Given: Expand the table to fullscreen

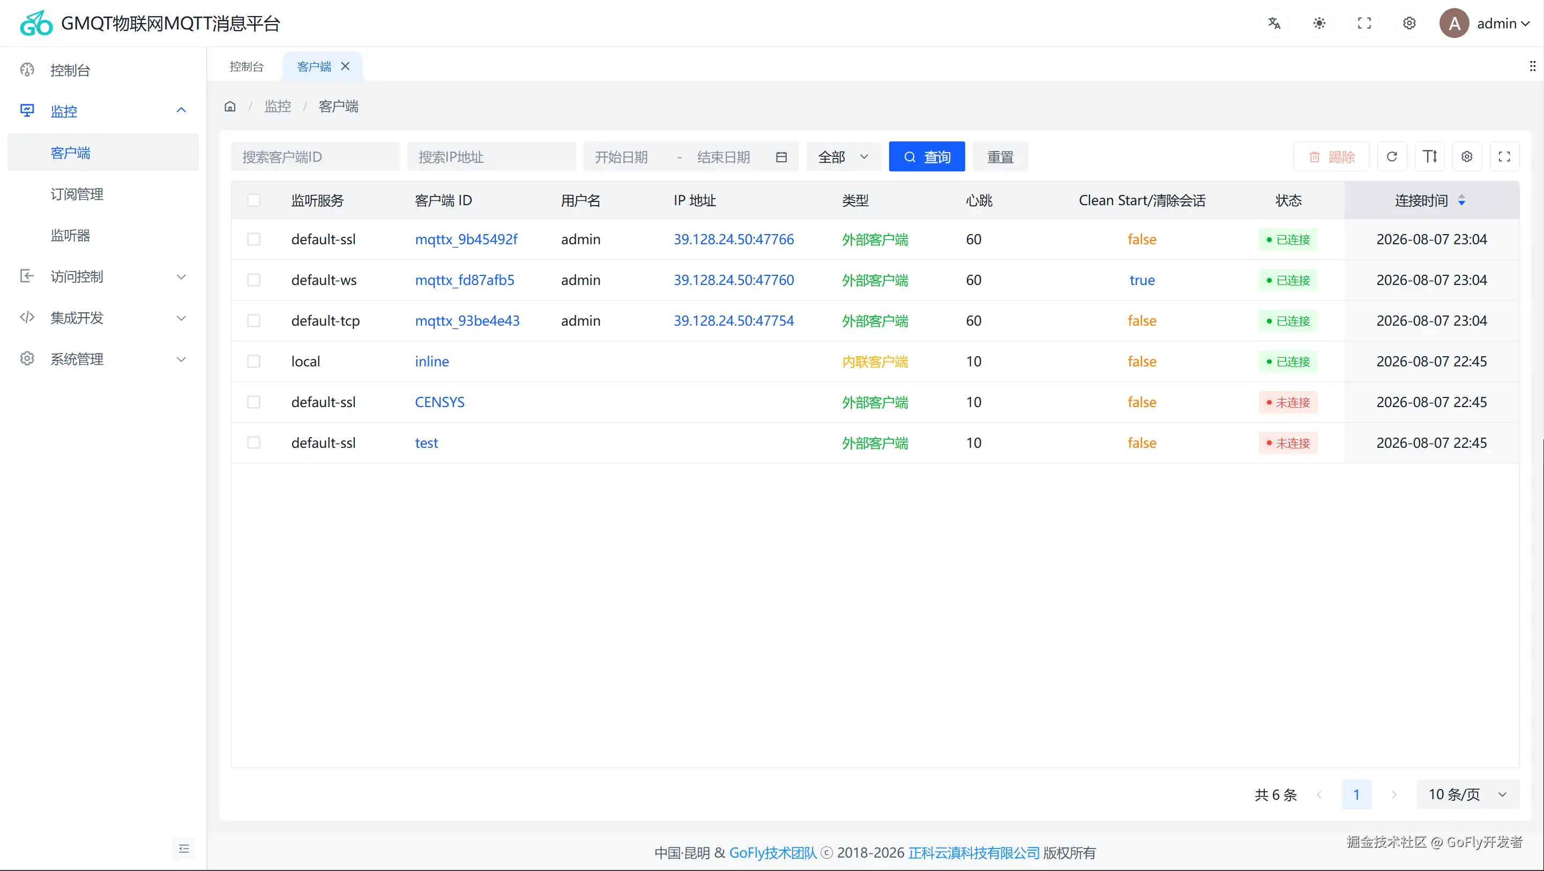Looking at the screenshot, I should pos(1504,157).
